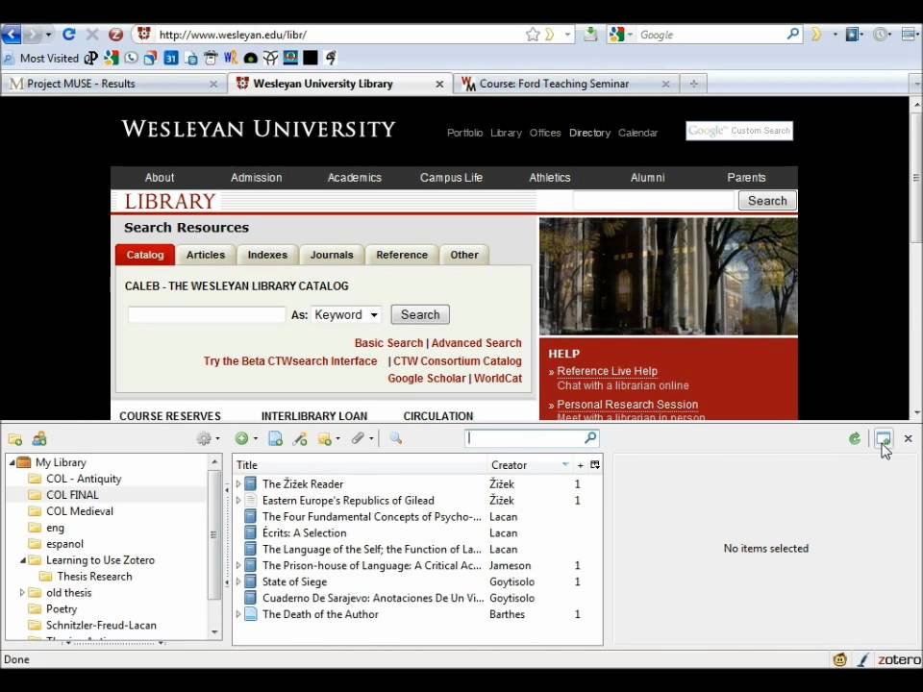Image resolution: width=923 pixels, height=692 pixels.
Task: Click into the CALEB catalog search field
Action: click(x=207, y=314)
